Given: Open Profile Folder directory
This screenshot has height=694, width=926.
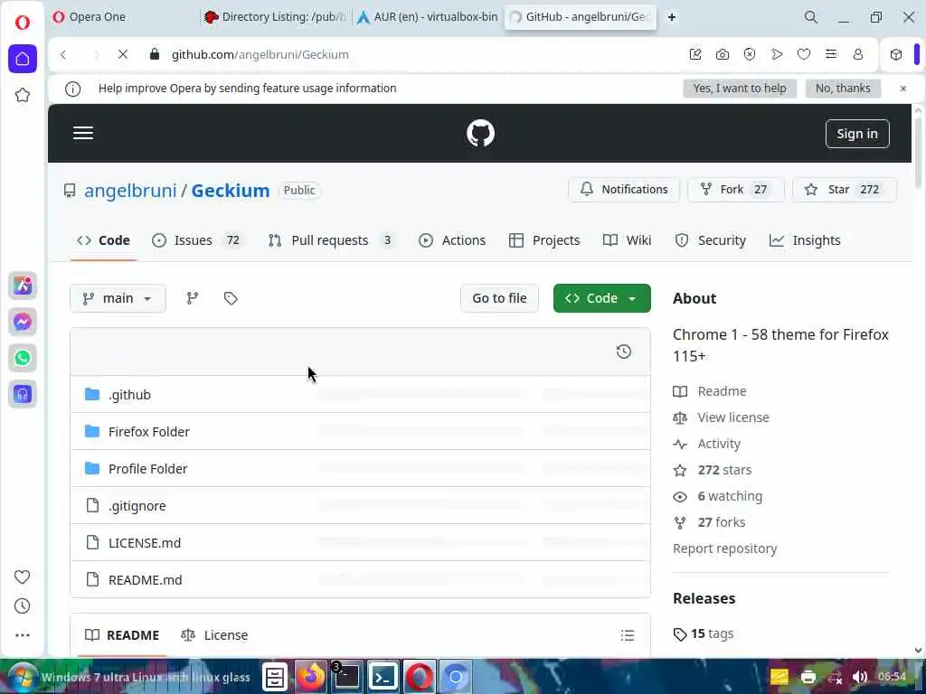Looking at the screenshot, I should [147, 469].
